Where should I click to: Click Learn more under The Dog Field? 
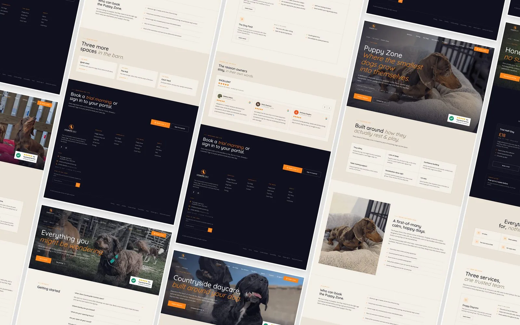[242, 38]
